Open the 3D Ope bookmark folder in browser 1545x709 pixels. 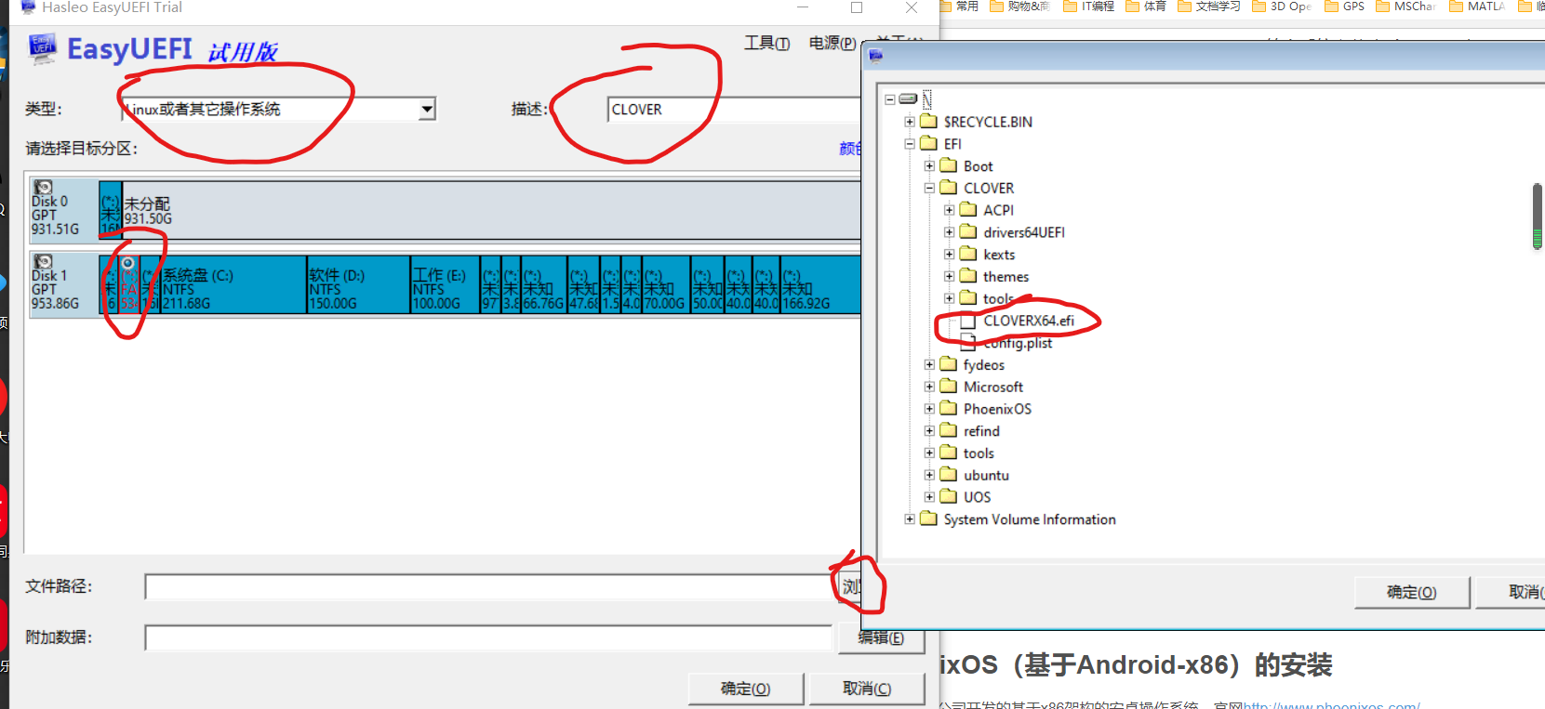pyautogui.click(x=1283, y=6)
